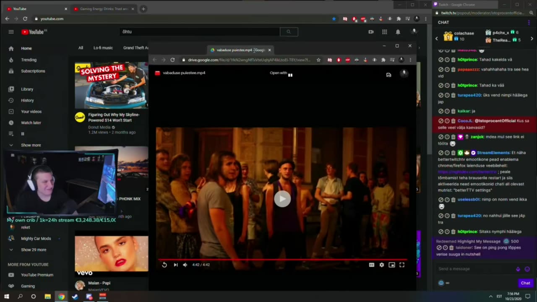Open Trending in YouTube sidebar
Viewport: 537px width, 302px height.
29,60
